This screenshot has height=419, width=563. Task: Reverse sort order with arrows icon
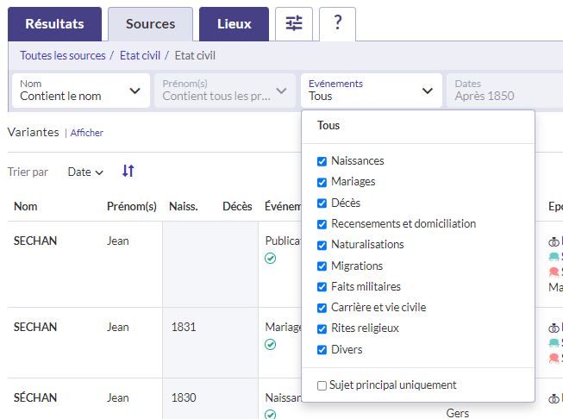(x=128, y=172)
